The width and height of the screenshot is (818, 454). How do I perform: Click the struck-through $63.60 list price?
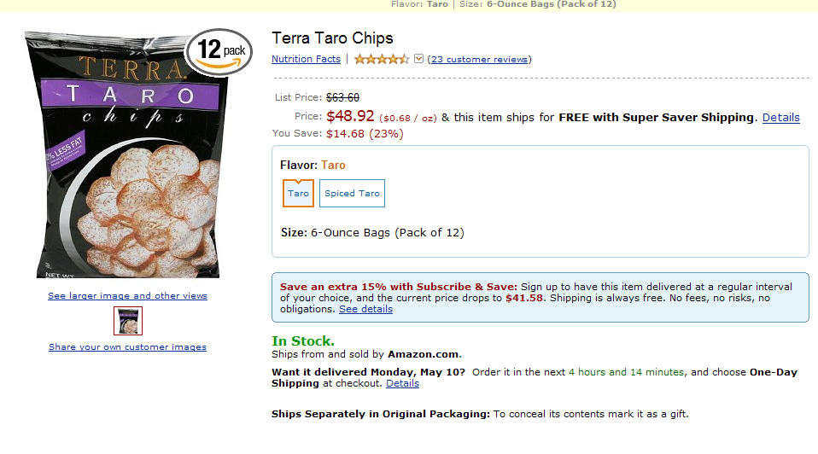(x=342, y=97)
